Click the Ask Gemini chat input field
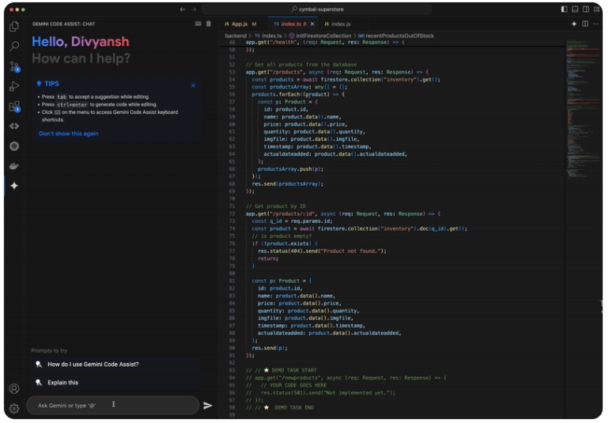 pyautogui.click(x=111, y=406)
